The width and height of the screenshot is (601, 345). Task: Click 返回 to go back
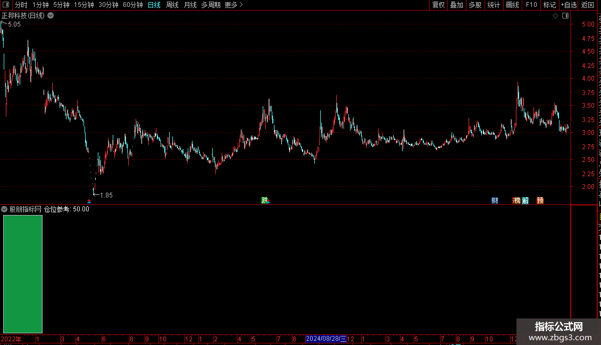587,5
